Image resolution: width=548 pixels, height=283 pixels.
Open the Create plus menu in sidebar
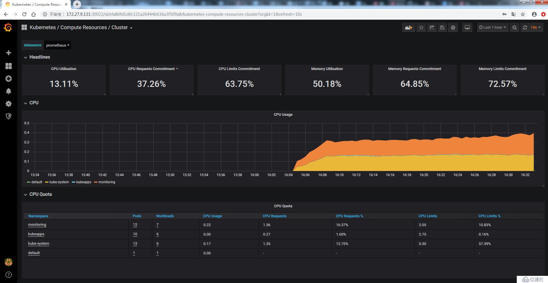coord(9,53)
